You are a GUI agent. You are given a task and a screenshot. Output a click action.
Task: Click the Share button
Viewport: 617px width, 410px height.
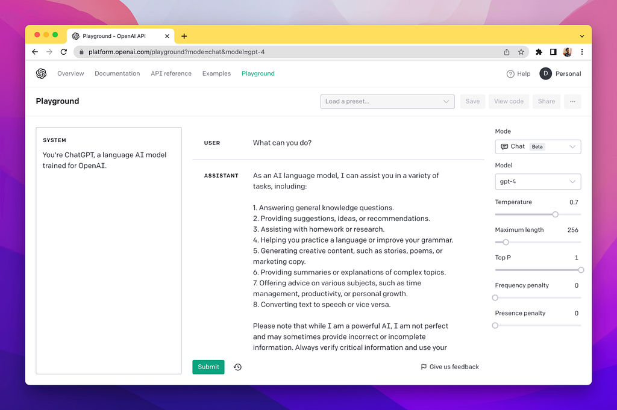coord(547,101)
